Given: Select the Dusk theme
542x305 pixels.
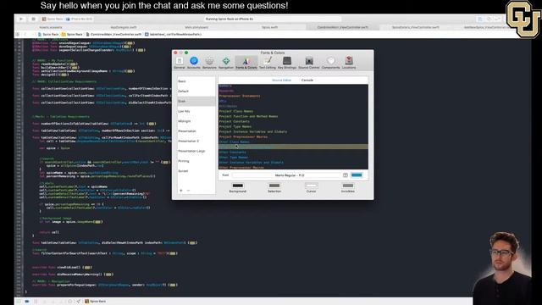Looking at the screenshot, I should pyautogui.click(x=196, y=102).
